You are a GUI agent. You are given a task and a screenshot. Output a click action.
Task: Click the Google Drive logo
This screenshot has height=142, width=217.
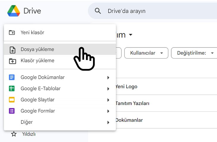click(14, 11)
